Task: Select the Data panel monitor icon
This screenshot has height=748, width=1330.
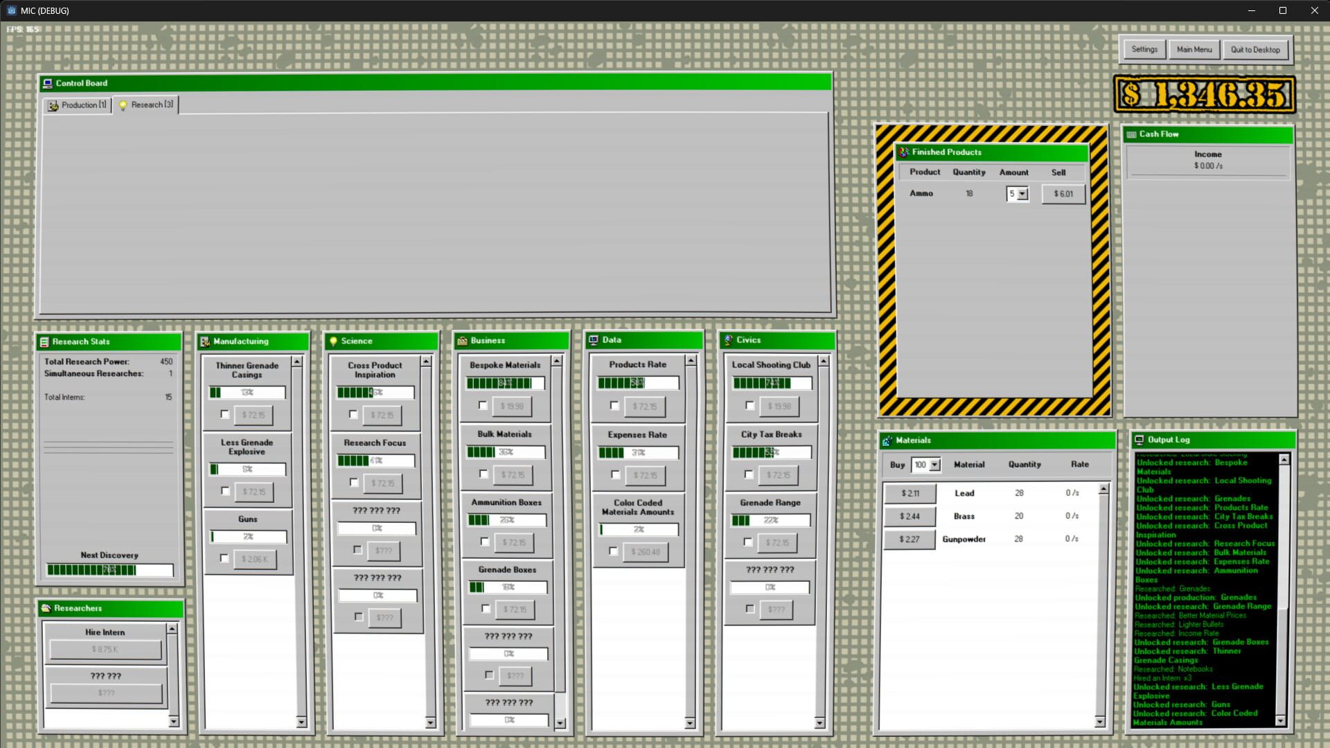Action: pyautogui.click(x=594, y=339)
